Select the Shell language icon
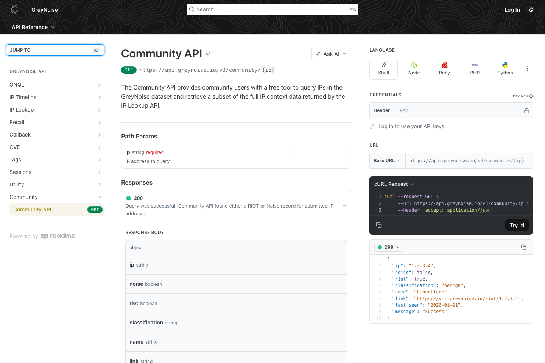This screenshot has width=545, height=363. tap(383, 68)
